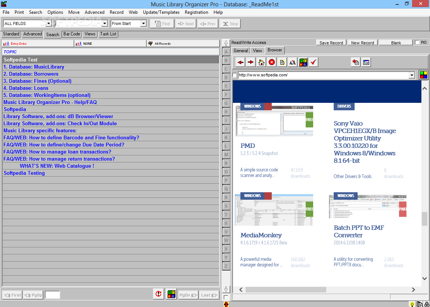
Task: Open the Update/Templates menu
Action: pos(161,12)
